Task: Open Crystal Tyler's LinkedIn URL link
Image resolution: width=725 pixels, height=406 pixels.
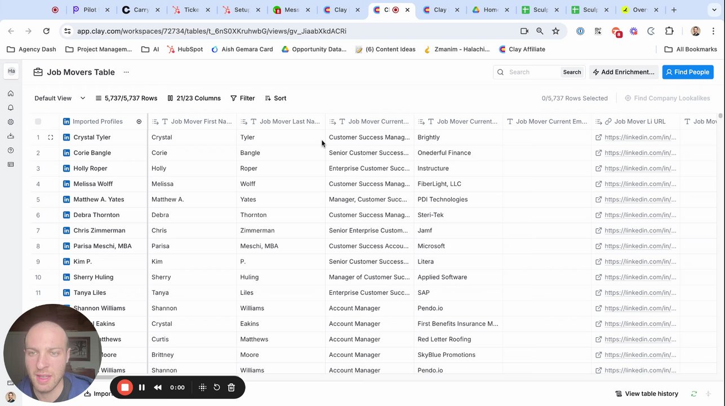Action: (x=640, y=137)
